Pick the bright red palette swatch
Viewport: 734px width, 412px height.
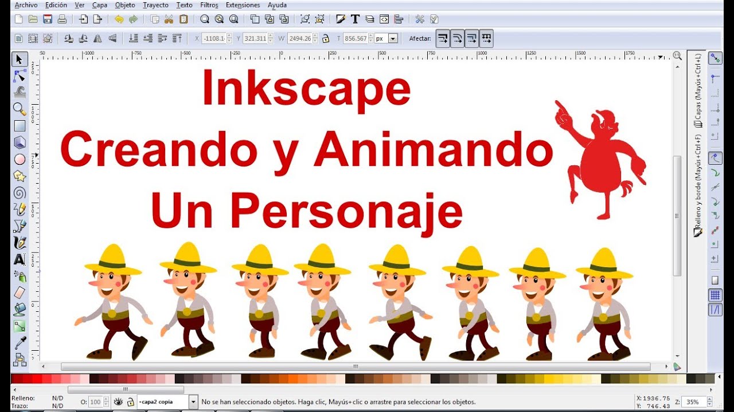click(x=37, y=379)
